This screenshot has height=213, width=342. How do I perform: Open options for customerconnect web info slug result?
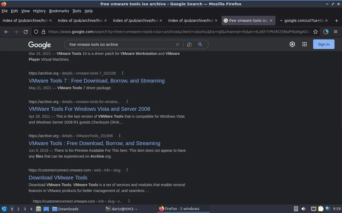click(127, 170)
